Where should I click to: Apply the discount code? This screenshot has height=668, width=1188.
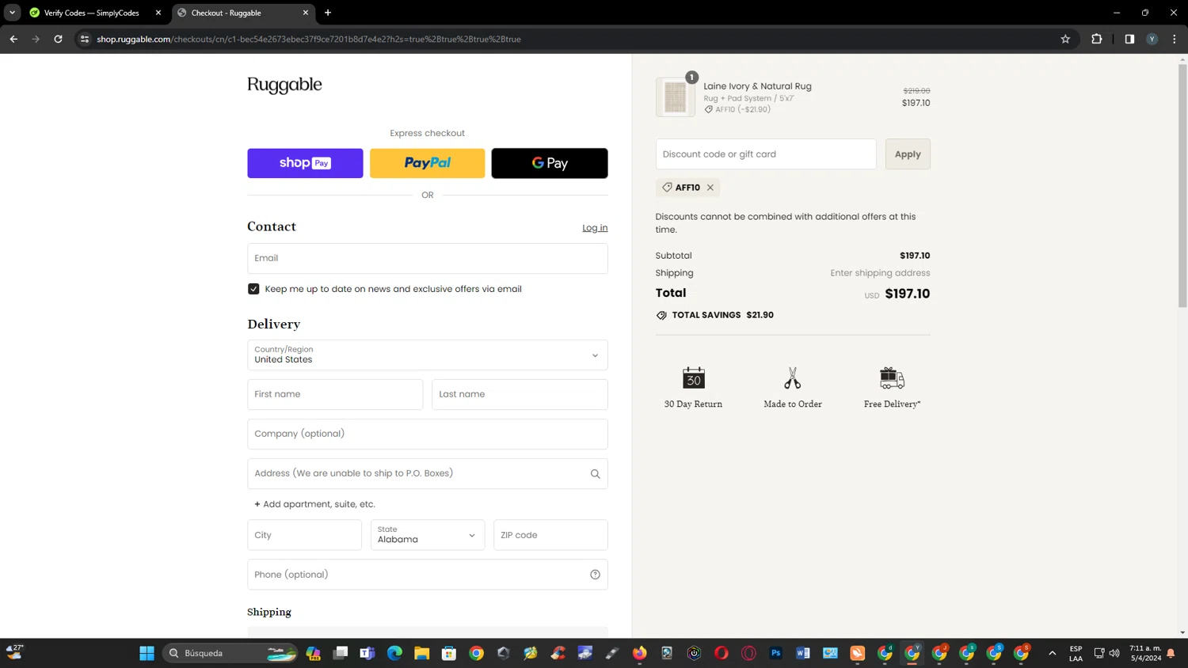[908, 154]
